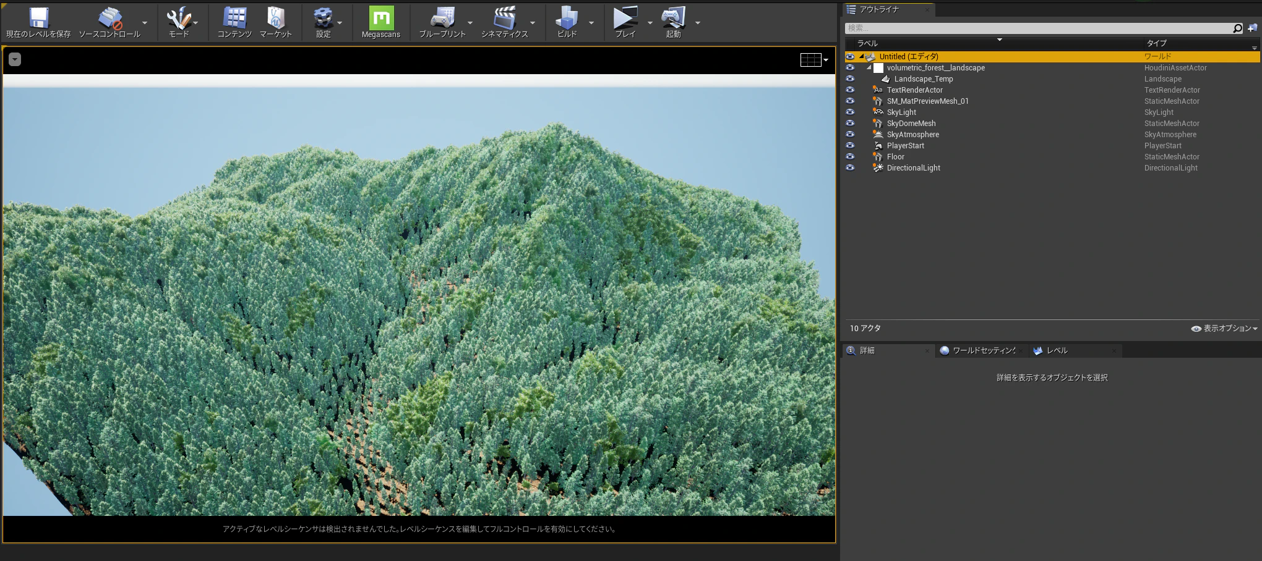Collapse volumetric_forest_landscape tree node
Screen dimensions: 1262x561
point(869,68)
